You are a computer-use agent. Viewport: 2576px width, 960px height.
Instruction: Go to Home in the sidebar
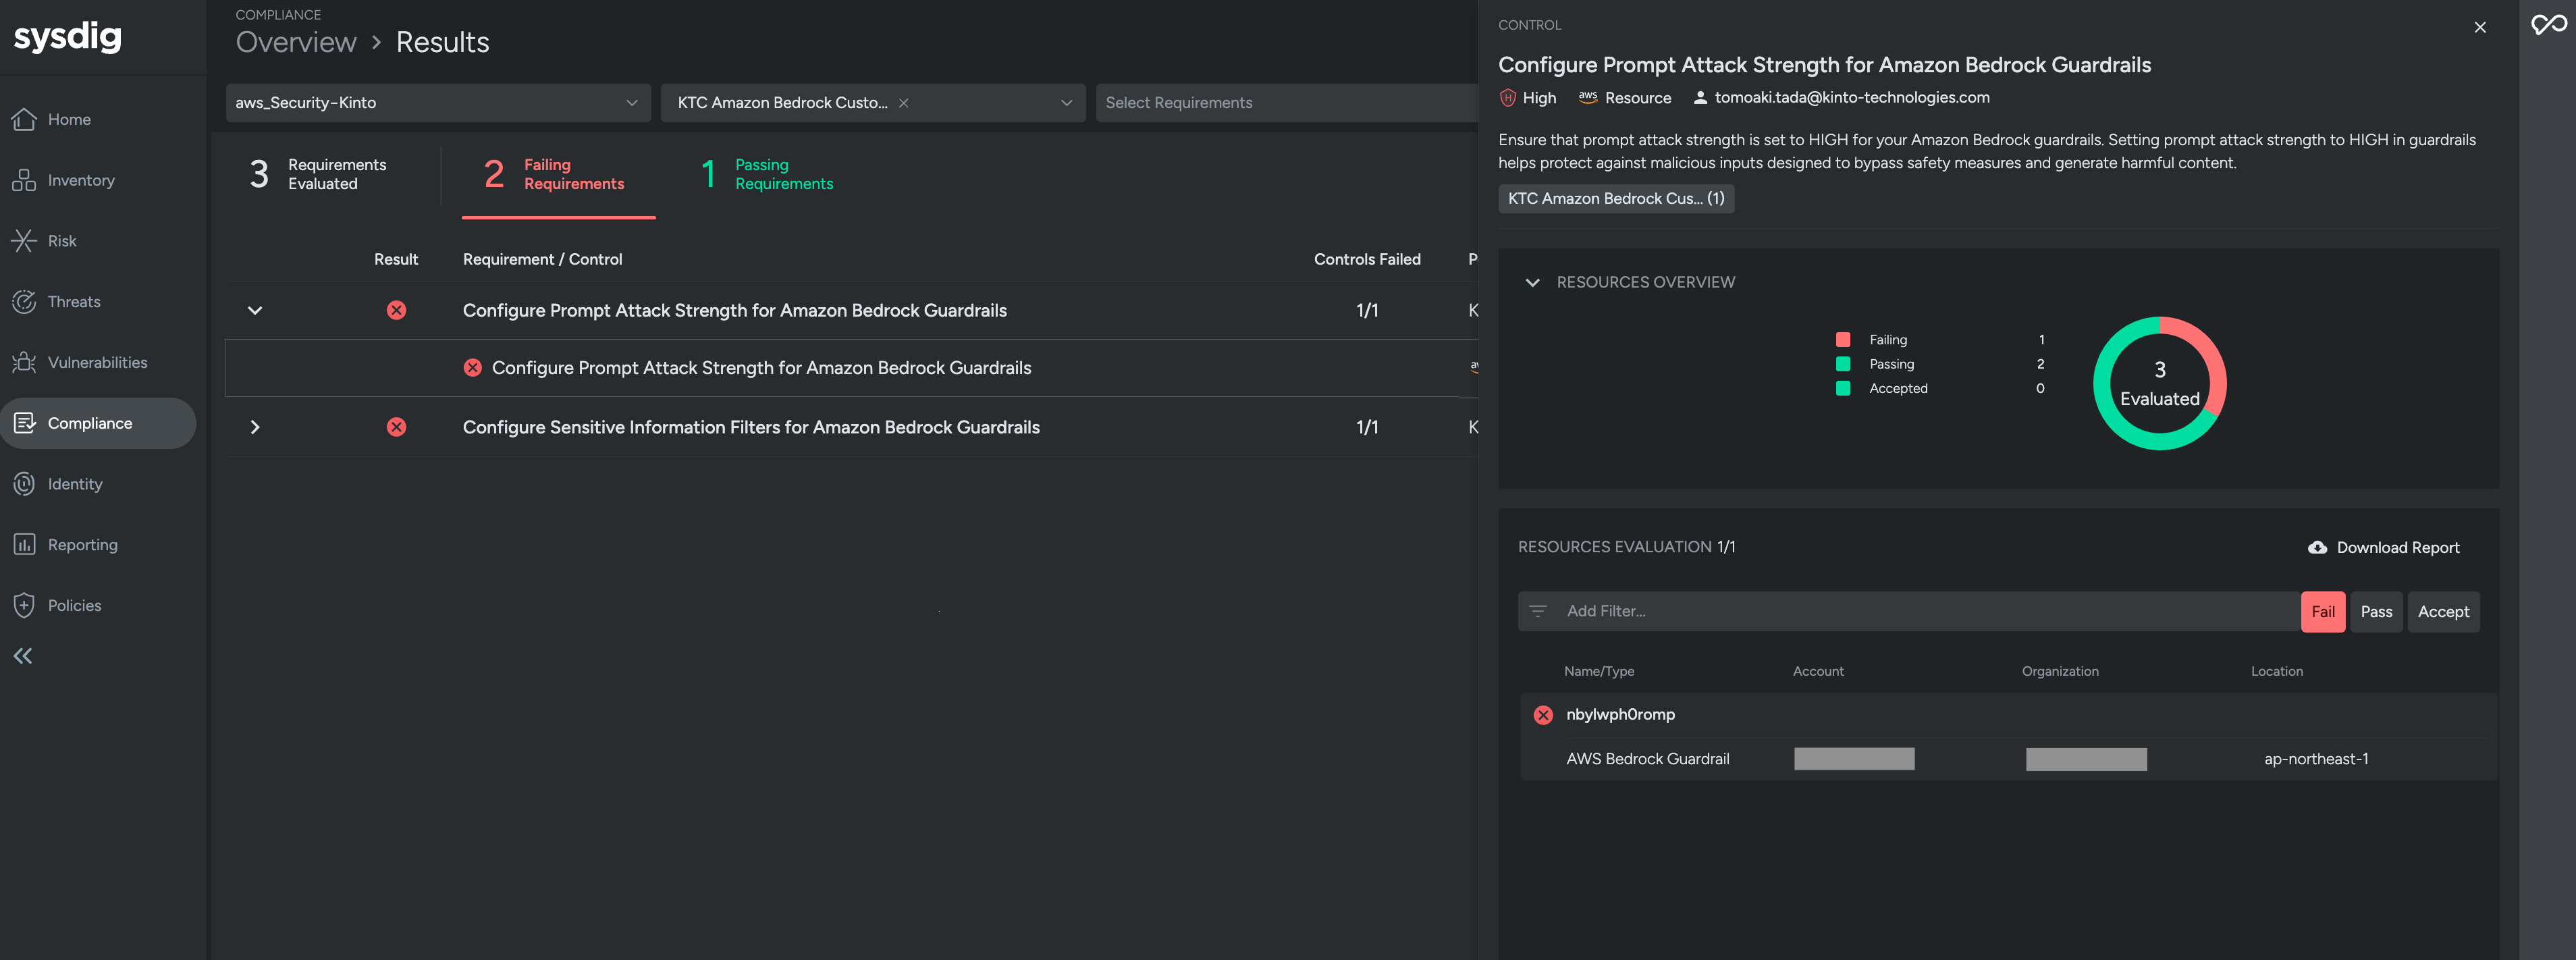[x=98, y=119]
